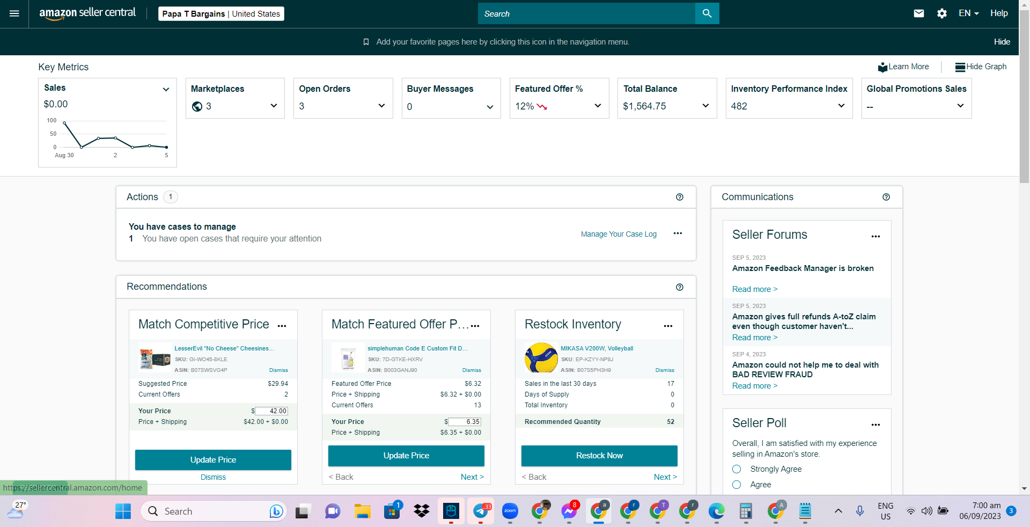The height and width of the screenshot is (527, 1030).
Task: Open File Explorer from the taskbar
Action: 363,511
